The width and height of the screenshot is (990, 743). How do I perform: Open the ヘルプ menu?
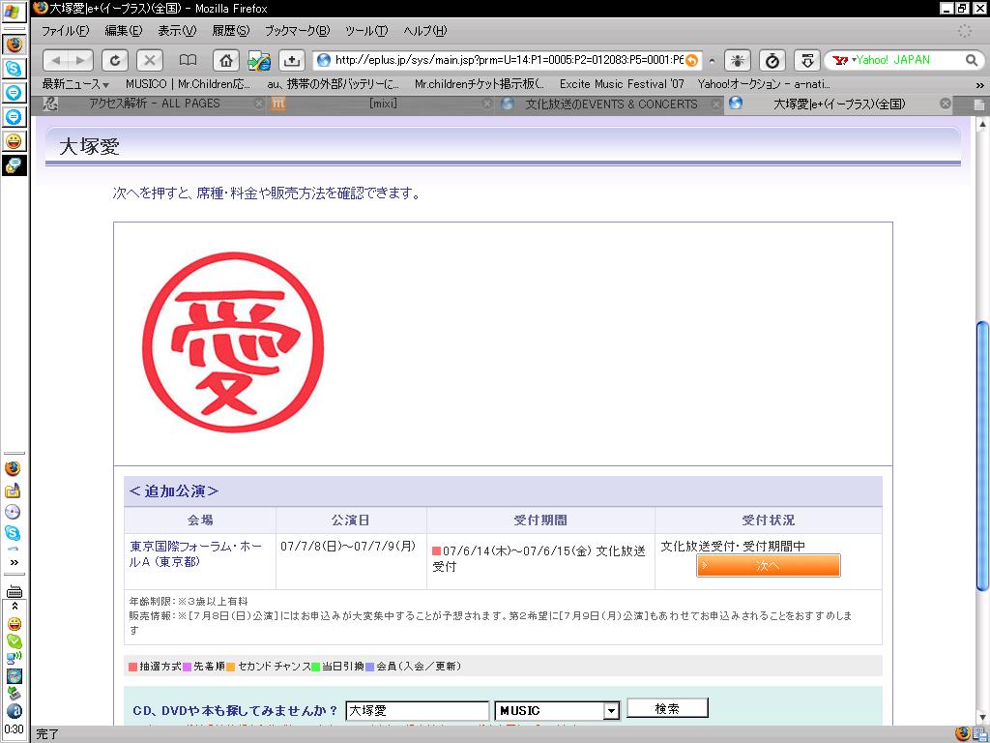click(425, 30)
